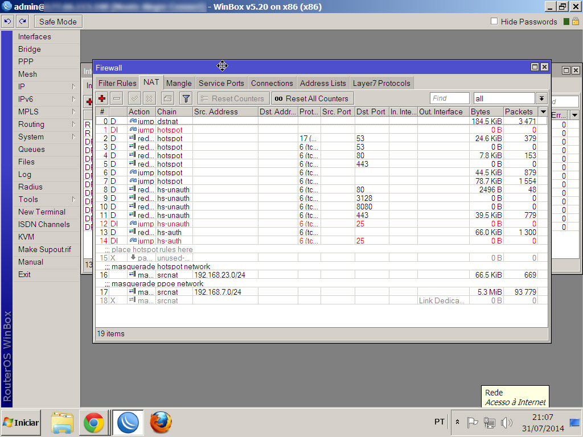This screenshot has width=583, height=437.
Task: Open the column selector dropdown beside Packets
Action: click(543, 112)
